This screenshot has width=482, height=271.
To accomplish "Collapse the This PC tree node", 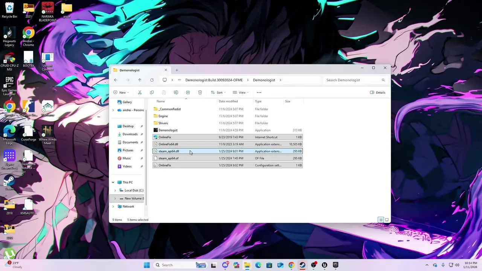I will (x=113, y=183).
